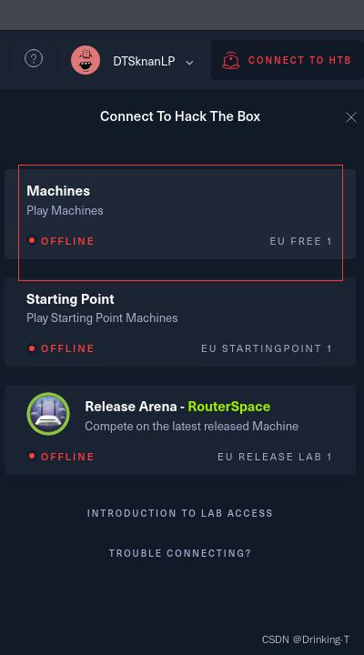The image size is (364, 655).
Task: Click the red offline dot under Machines
Action: click(31, 240)
